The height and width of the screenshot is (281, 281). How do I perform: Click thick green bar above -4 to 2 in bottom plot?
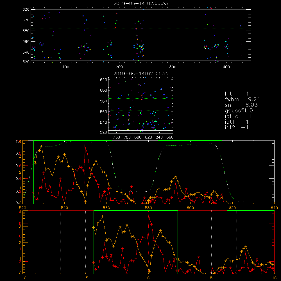pos(136,211)
